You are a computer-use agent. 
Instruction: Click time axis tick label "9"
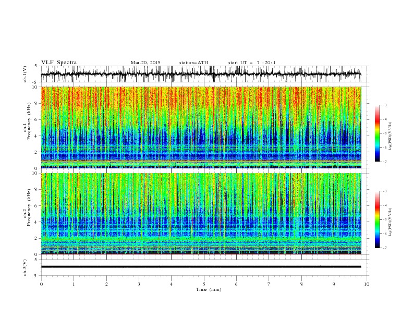(x=334, y=284)
